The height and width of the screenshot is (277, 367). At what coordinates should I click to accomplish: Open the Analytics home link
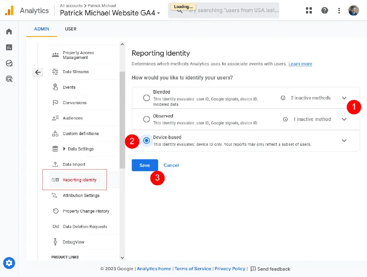(154, 269)
